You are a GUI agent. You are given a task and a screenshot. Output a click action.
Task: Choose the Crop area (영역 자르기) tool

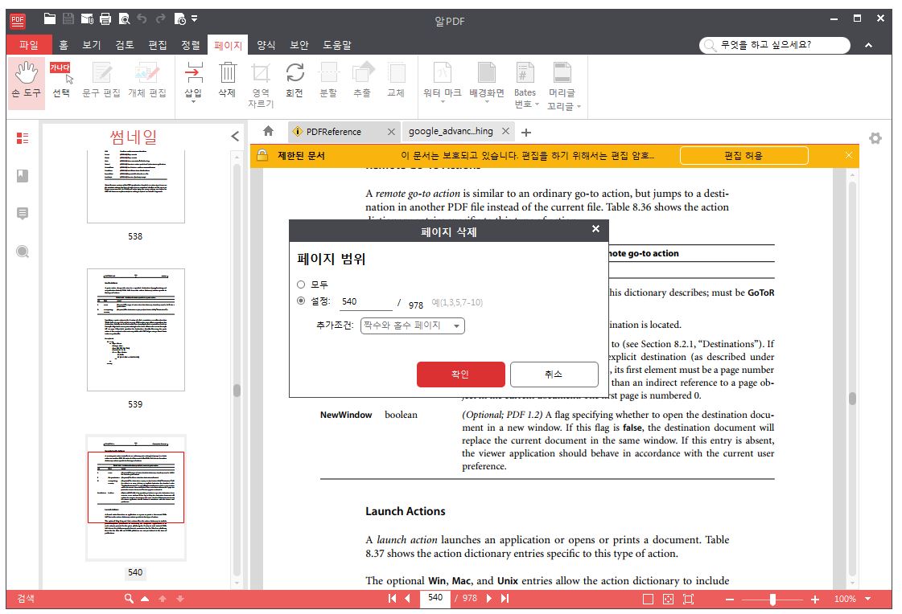[x=261, y=85]
